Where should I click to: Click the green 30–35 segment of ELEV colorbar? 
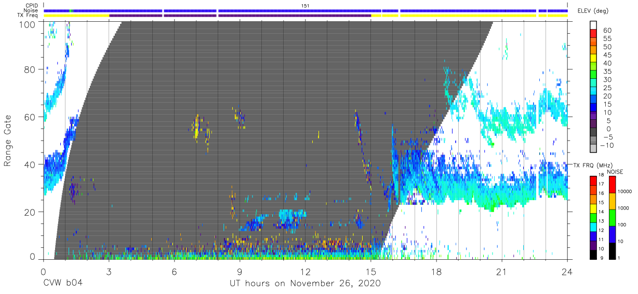(x=594, y=75)
